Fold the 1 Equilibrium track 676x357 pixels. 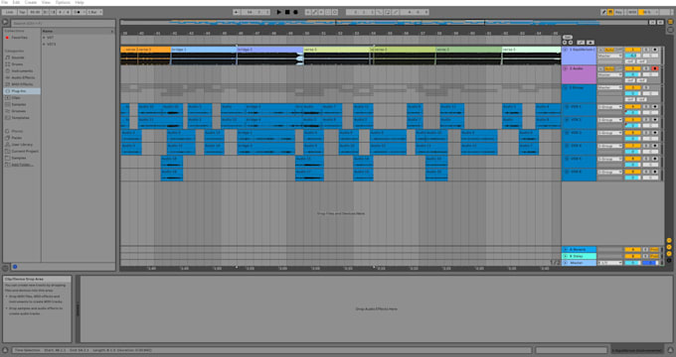tap(566, 50)
